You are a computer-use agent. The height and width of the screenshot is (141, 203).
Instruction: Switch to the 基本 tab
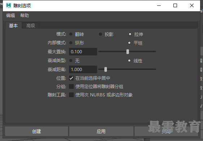pos(13,25)
